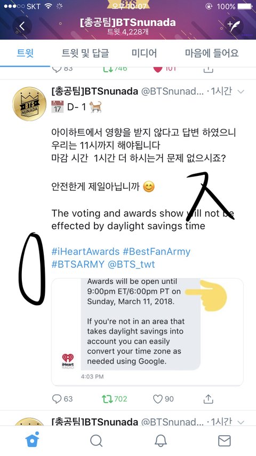Switch to the 미디어 tab
This screenshot has height=456, width=256.
[144, 53]
